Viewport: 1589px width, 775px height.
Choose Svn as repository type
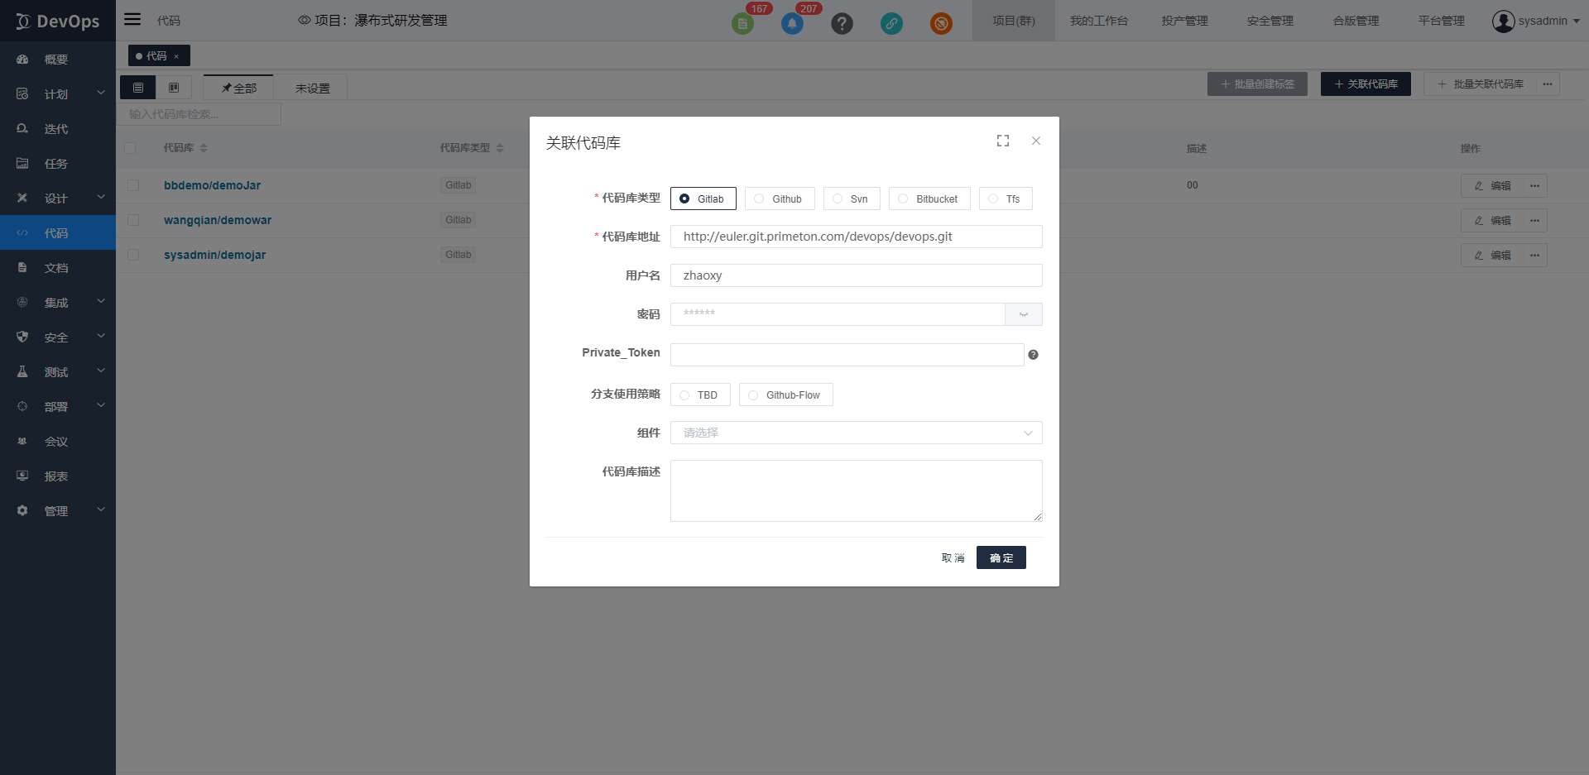(x=851, y=199)
